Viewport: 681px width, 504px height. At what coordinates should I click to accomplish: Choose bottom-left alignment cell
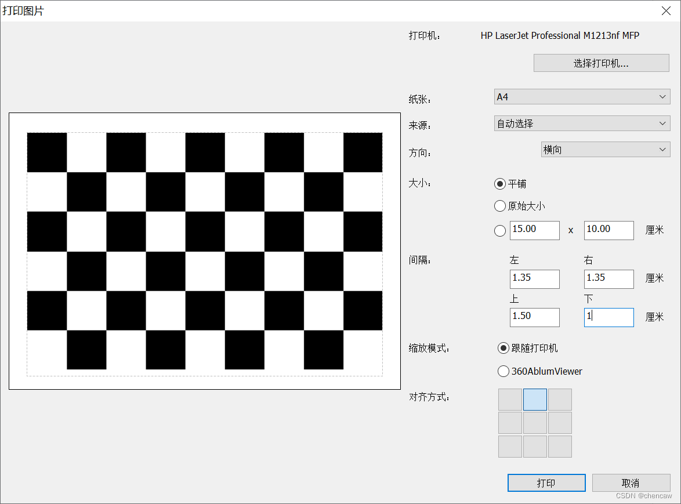coord(510,446)
